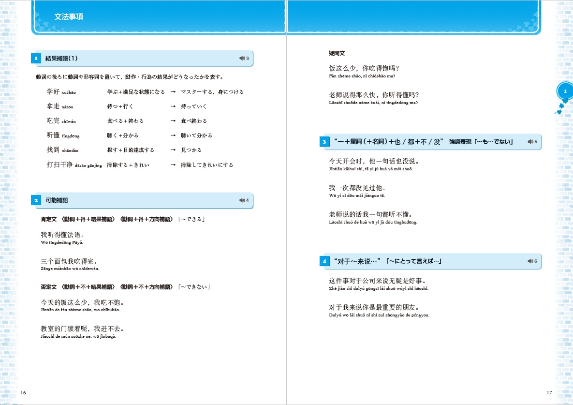This screenshot has height=405, width=573.
Task: Click the blue number 2 badge beside 可能補語
Action: point(36,200)
